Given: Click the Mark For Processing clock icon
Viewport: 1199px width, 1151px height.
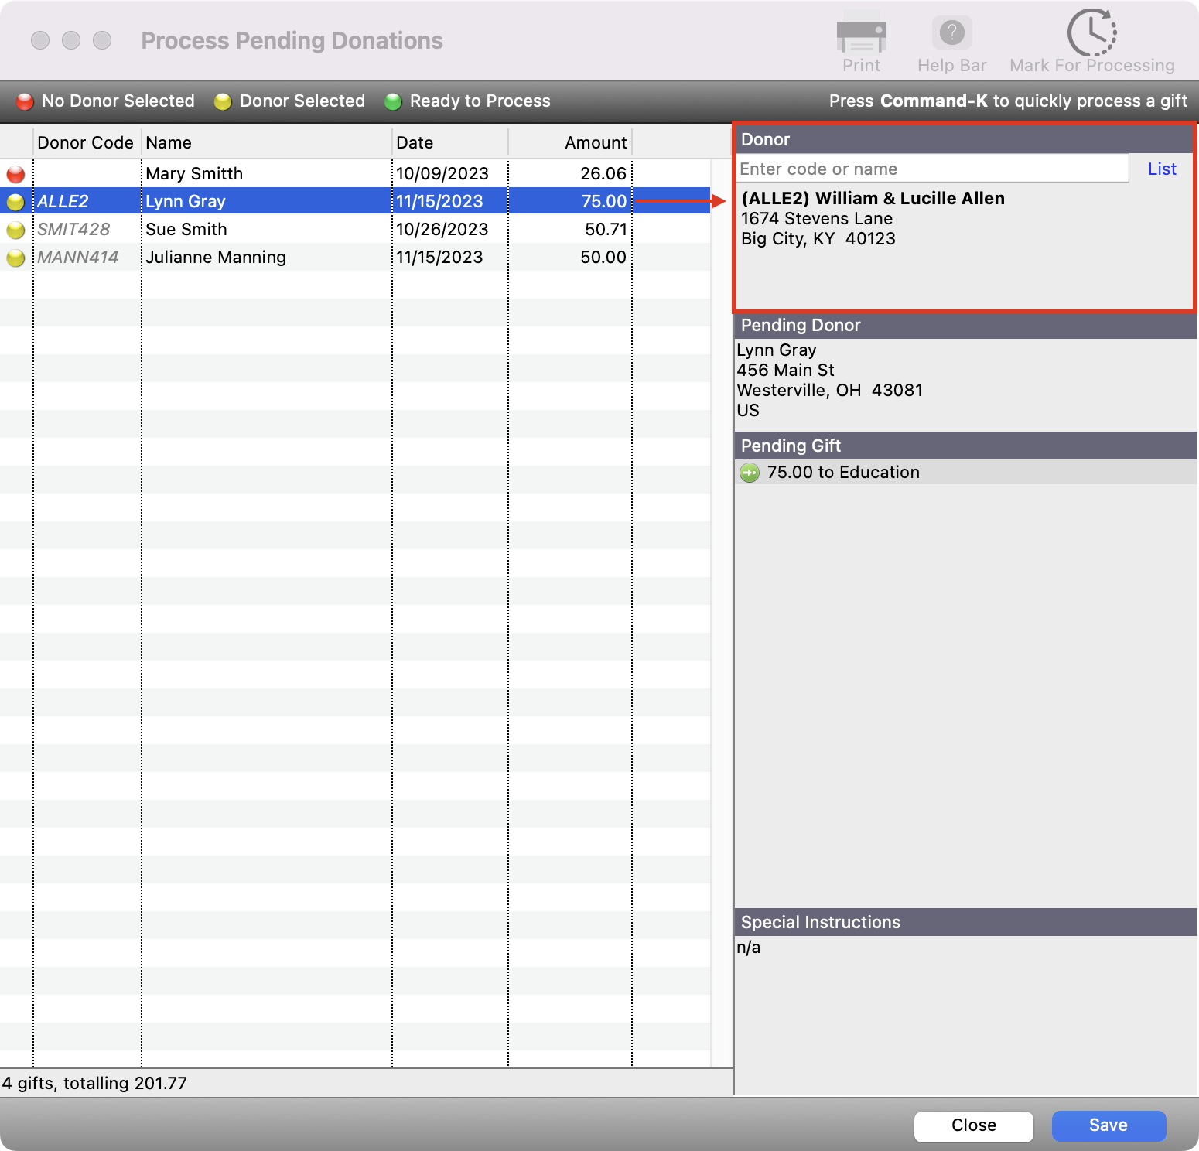Looking at the screenshot, I should pos(1091,32).
